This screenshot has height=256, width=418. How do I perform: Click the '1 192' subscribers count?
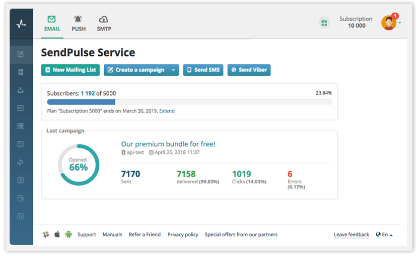pyautogui.click(x=88, y=94)
